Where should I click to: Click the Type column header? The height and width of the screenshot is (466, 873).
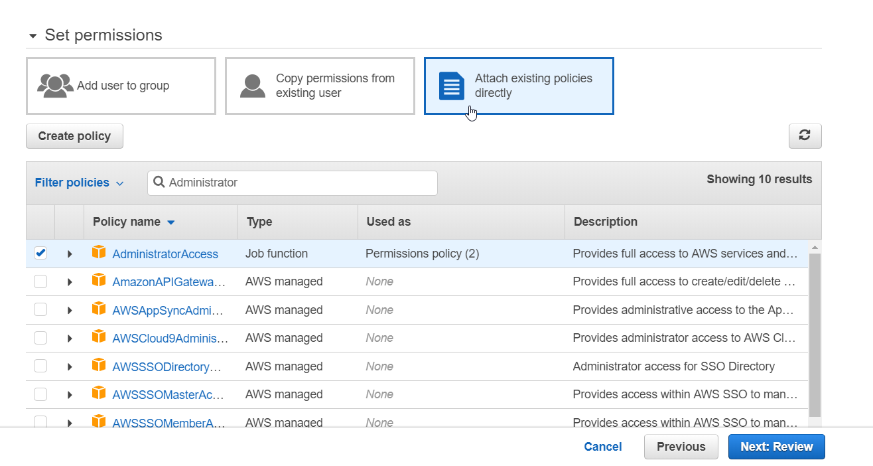point(259,222)
